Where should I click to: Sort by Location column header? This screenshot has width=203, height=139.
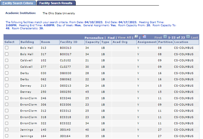181,42
